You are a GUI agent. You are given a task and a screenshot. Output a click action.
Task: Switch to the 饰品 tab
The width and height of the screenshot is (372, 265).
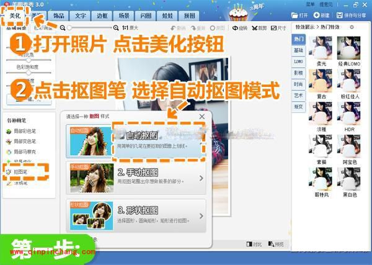[x=60, y=14]
